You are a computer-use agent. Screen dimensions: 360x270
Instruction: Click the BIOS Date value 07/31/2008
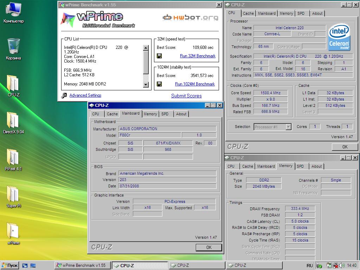pyautogui.click(x=167, y=186)
